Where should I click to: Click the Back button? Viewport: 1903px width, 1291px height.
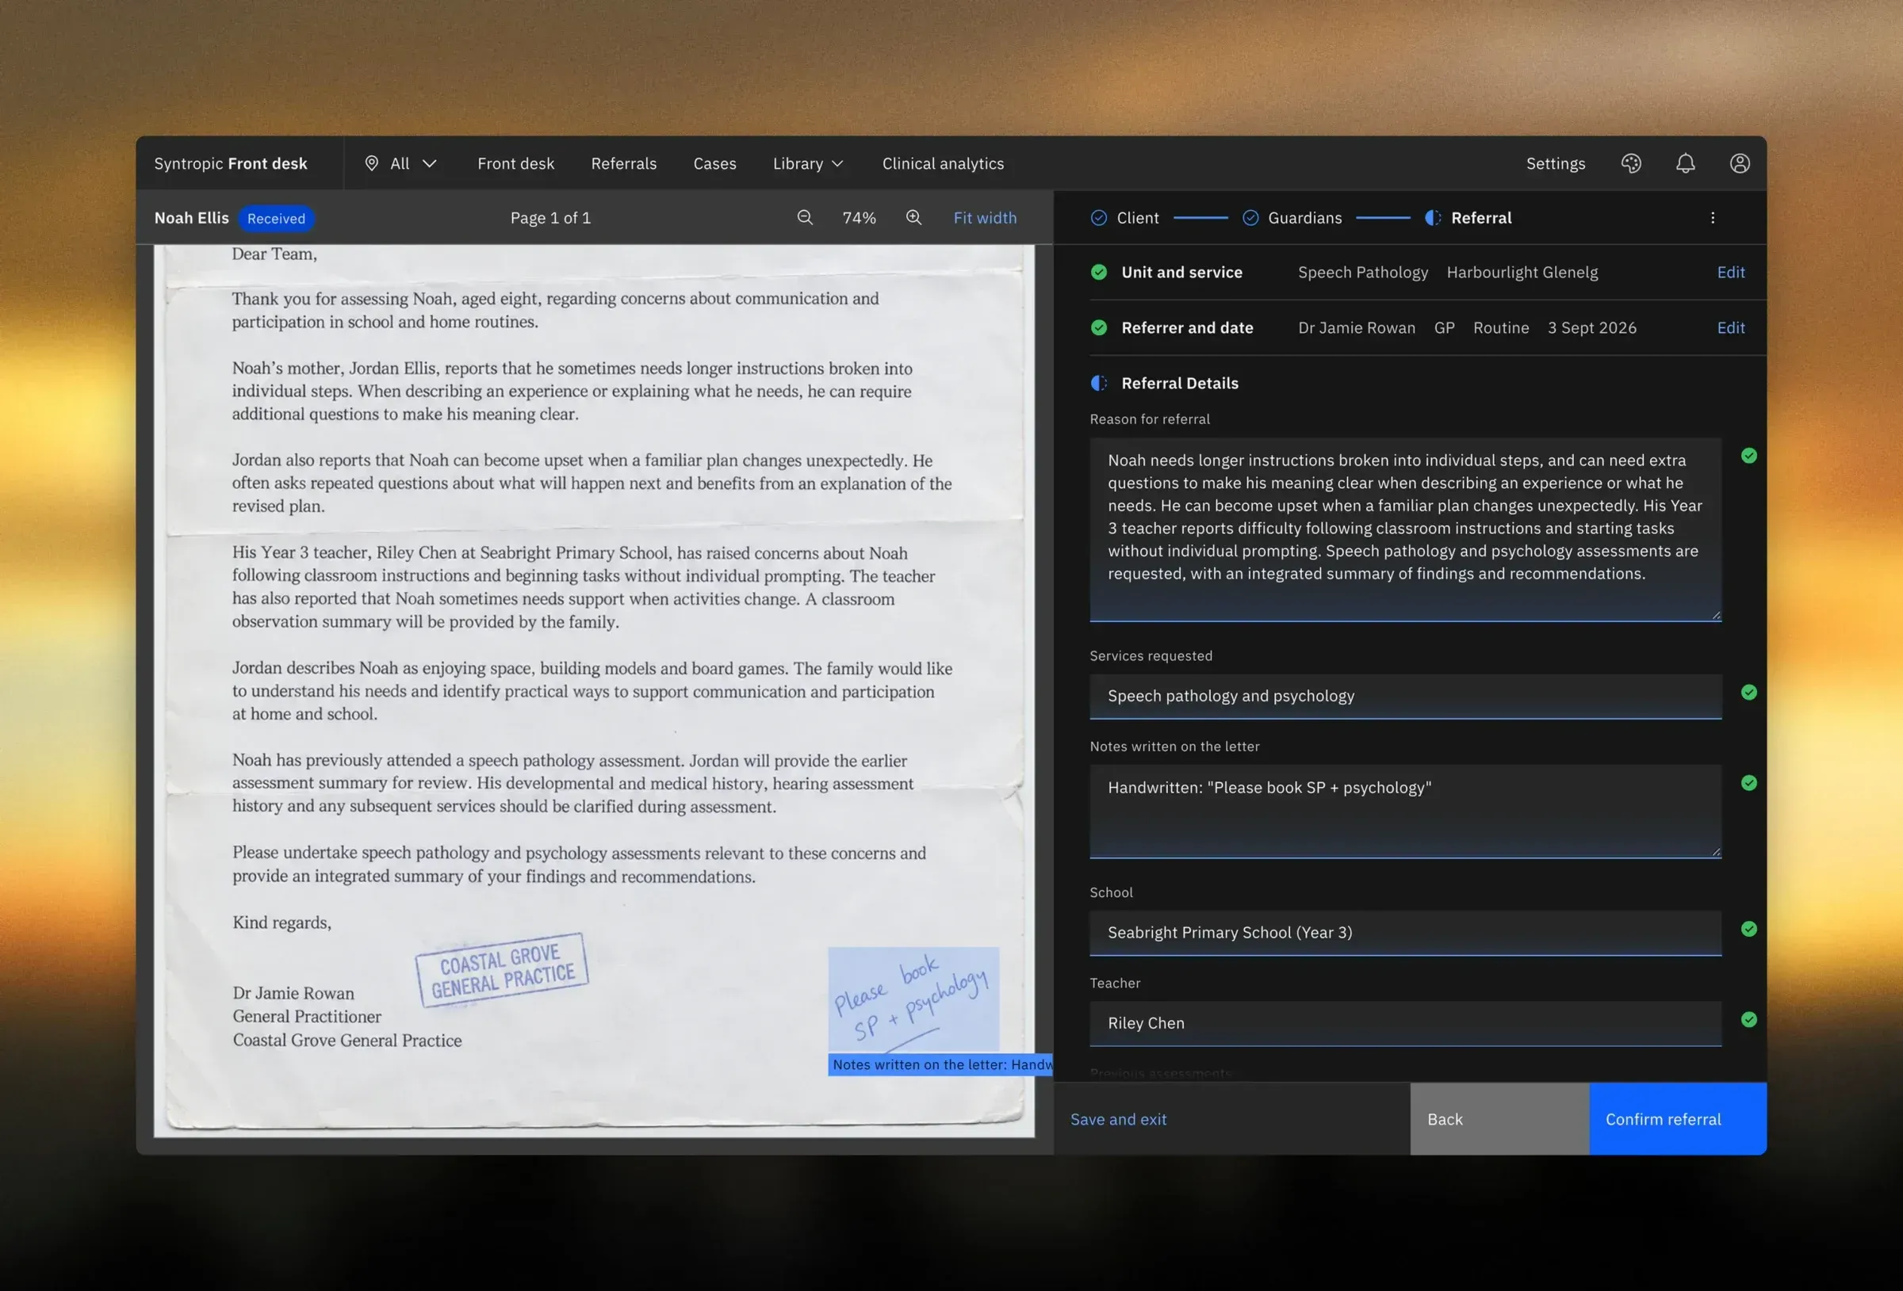1500,1119
